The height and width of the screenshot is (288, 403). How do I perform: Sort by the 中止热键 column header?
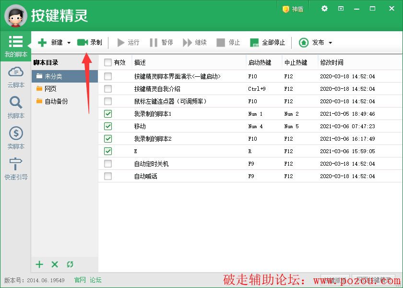point(300,62)
